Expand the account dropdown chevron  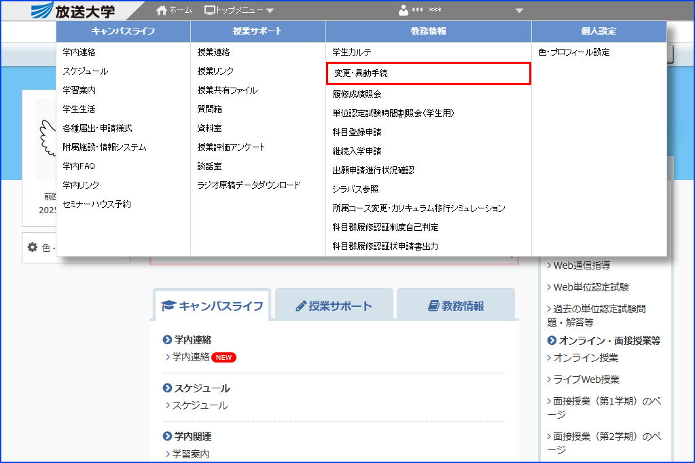[x=519, y=12]
